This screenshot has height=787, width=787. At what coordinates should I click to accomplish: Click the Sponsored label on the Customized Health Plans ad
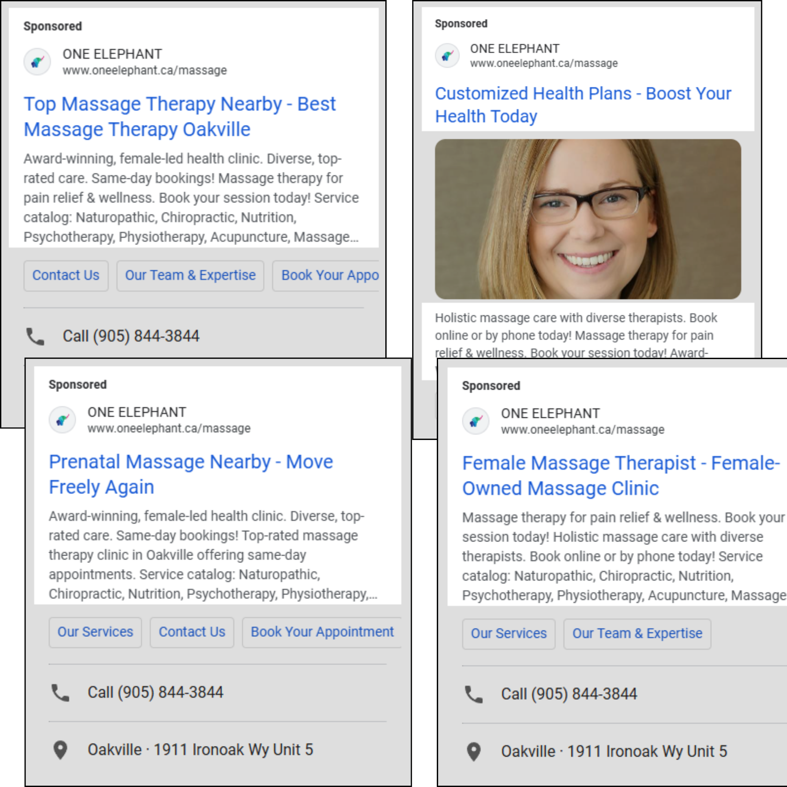pos(461,24)
